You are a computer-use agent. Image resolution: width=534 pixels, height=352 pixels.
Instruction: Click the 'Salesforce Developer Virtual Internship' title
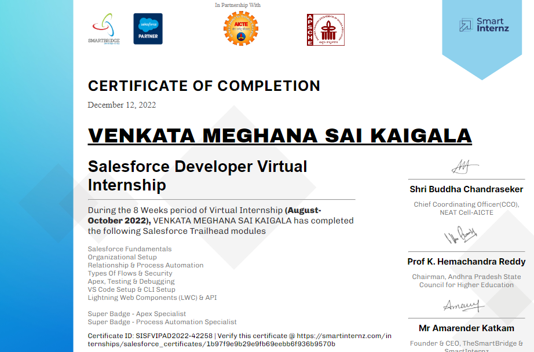tap(197, 175)
